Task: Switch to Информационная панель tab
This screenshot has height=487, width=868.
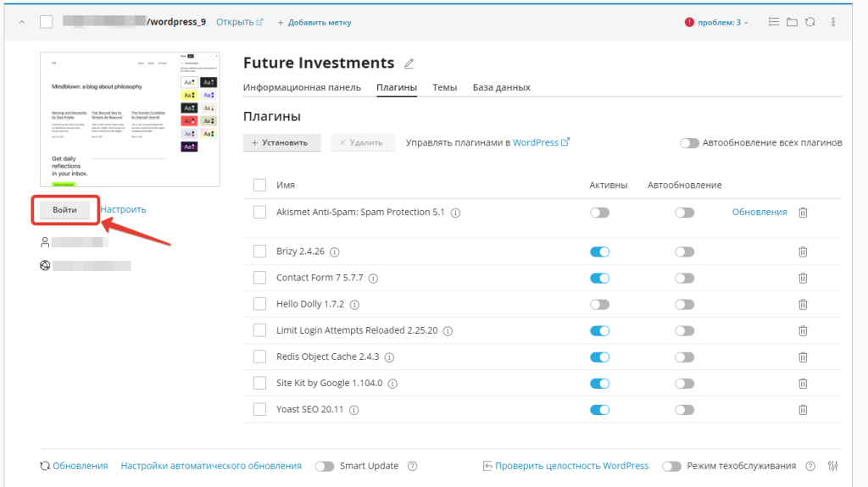Action: click(x=302, y=87)
